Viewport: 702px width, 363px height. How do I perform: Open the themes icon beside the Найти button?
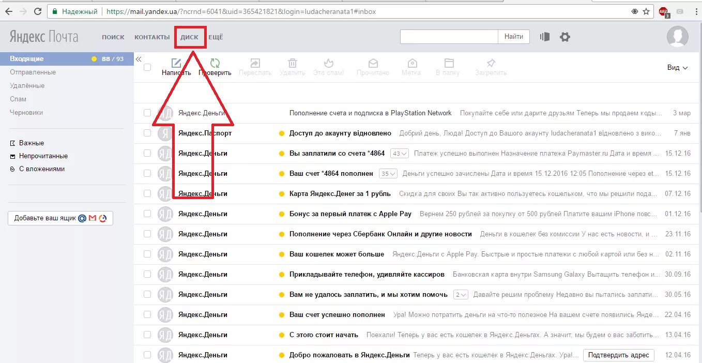pyautogui.click(x=544, y=37)
